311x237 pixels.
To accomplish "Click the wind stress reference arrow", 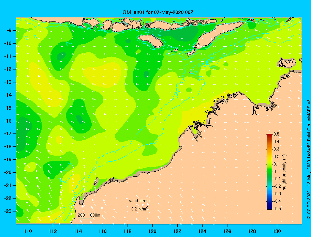I will coord(140,205).
